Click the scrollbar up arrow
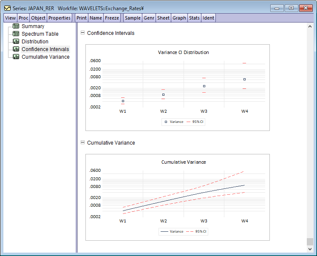317x256 pixels. point(310,26)
